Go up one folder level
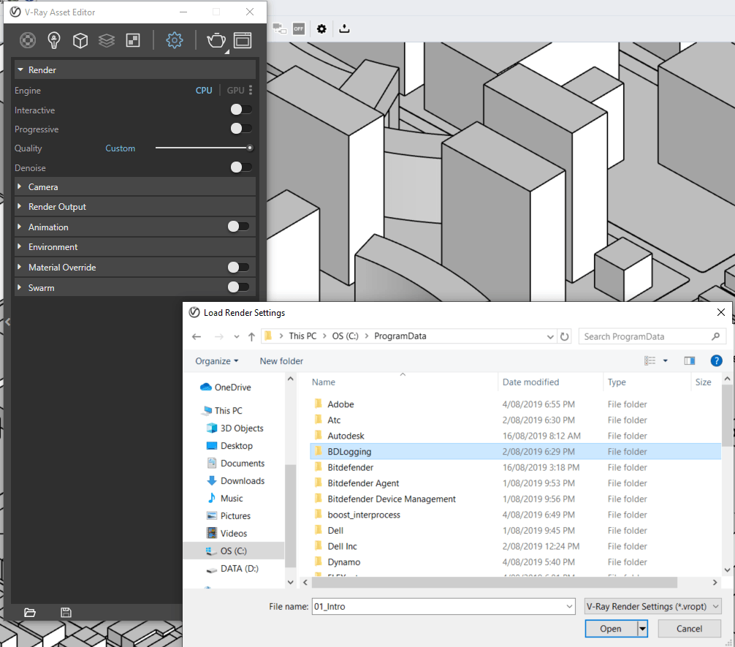 (x=252, y=336)
